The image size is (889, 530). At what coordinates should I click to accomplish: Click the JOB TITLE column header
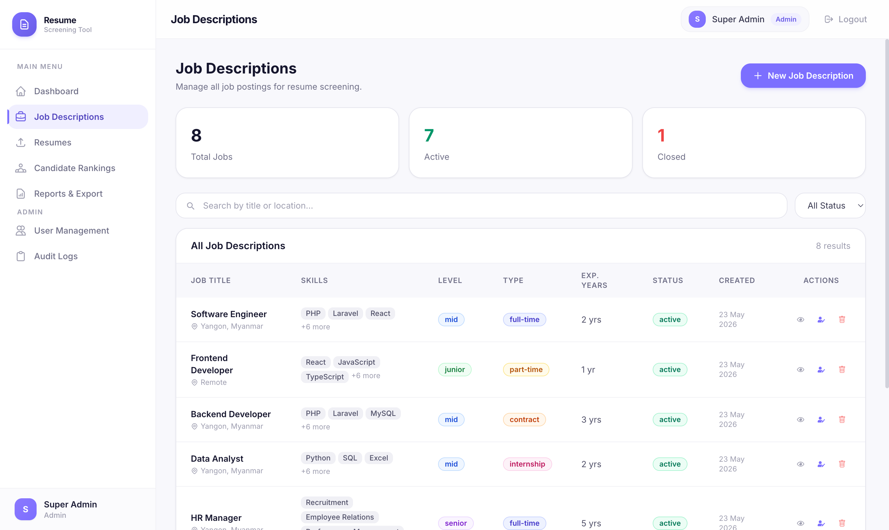coord(211,280)
